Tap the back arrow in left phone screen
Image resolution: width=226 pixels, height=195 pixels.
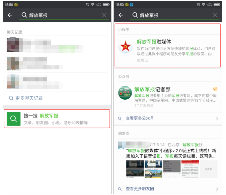10,15
